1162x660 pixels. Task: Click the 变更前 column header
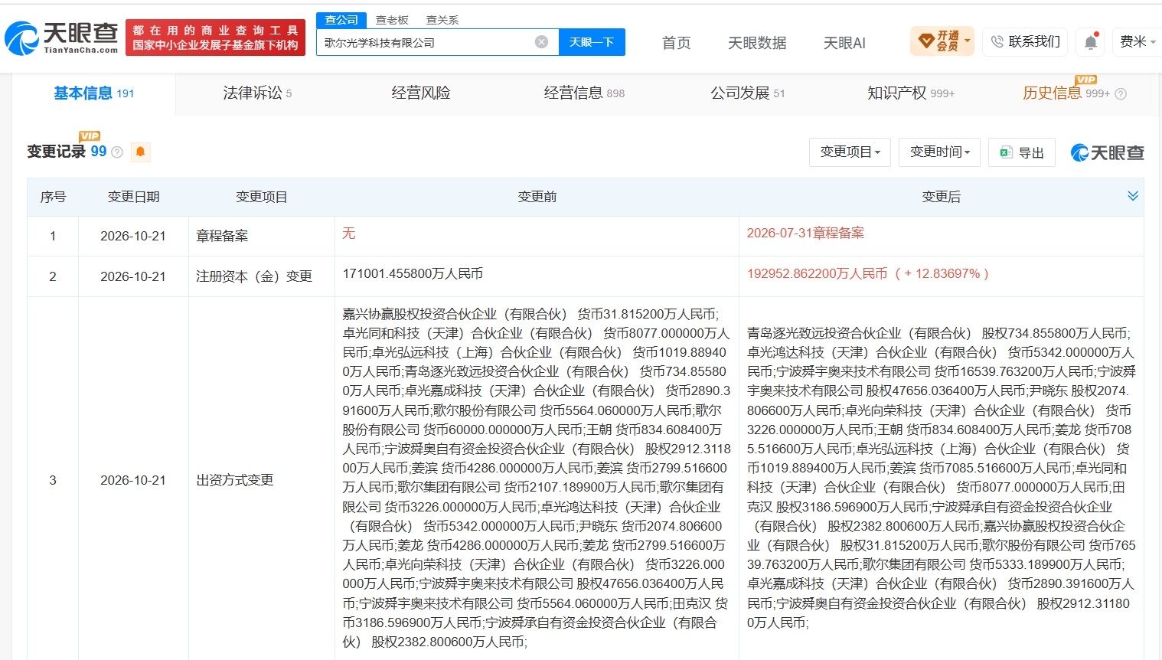tap(537, 197)
